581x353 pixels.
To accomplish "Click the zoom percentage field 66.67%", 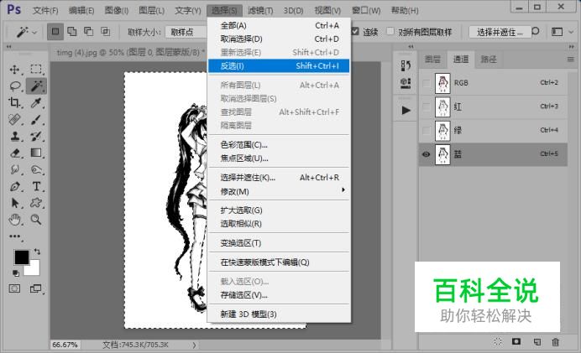I will click(x=65, y=345).
